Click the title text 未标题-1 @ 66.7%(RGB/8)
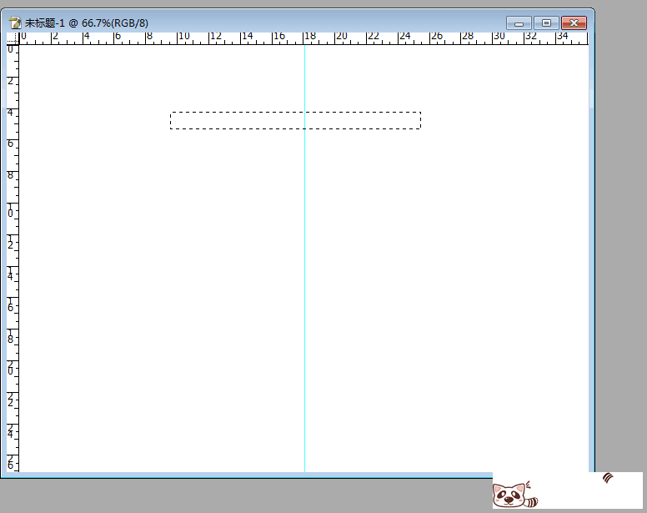 pos(87,23)
